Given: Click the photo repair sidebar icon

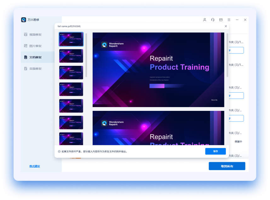Looking at the screenshot, I should [x=26, y=46].
